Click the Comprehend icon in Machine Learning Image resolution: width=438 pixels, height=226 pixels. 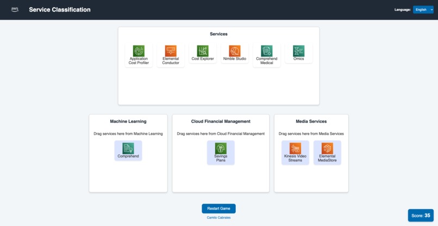128,148
